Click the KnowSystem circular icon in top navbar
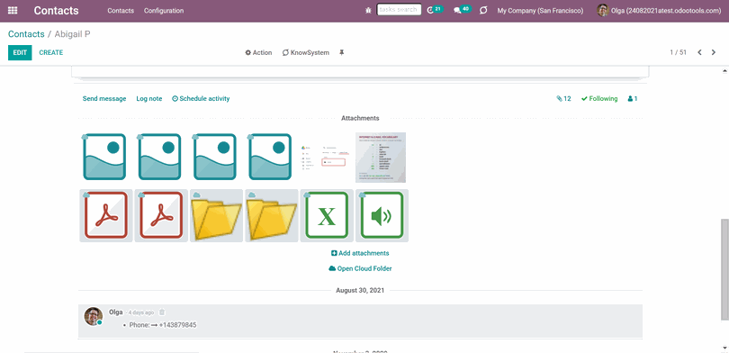This screenshot has width=729, height=353. pyautogui.click(x=483, y=10)
